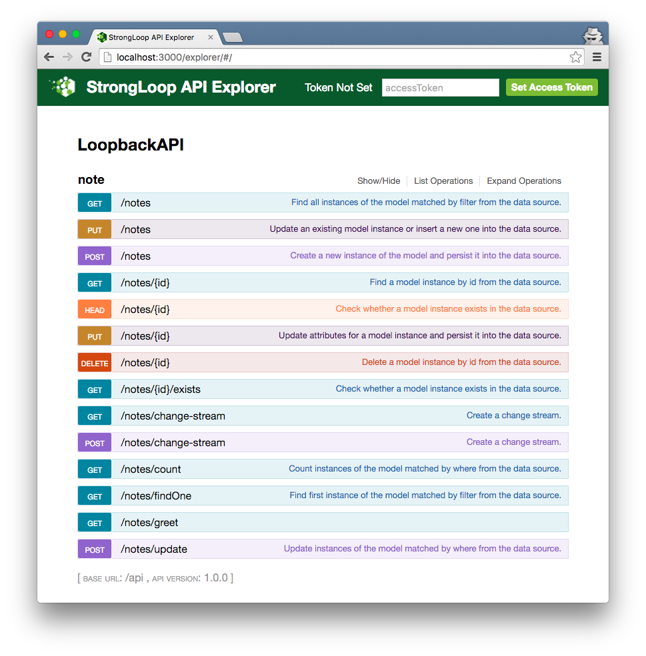Click 'Find all instances of the model' description
Screen dimensions: 646x656
426,202
